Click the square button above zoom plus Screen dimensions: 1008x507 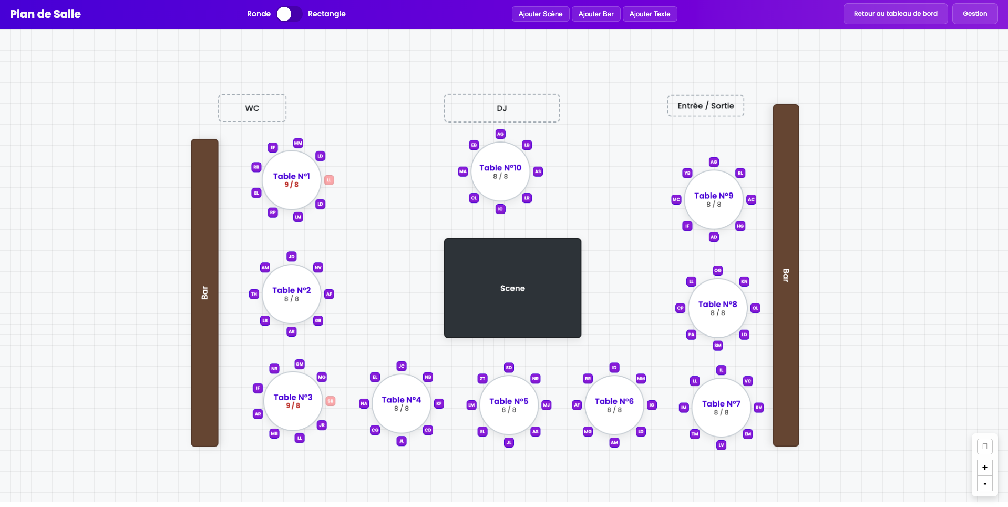click(984, 447)
